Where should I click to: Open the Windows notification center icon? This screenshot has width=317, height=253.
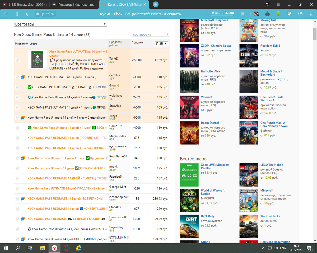(x=309, y=248)
